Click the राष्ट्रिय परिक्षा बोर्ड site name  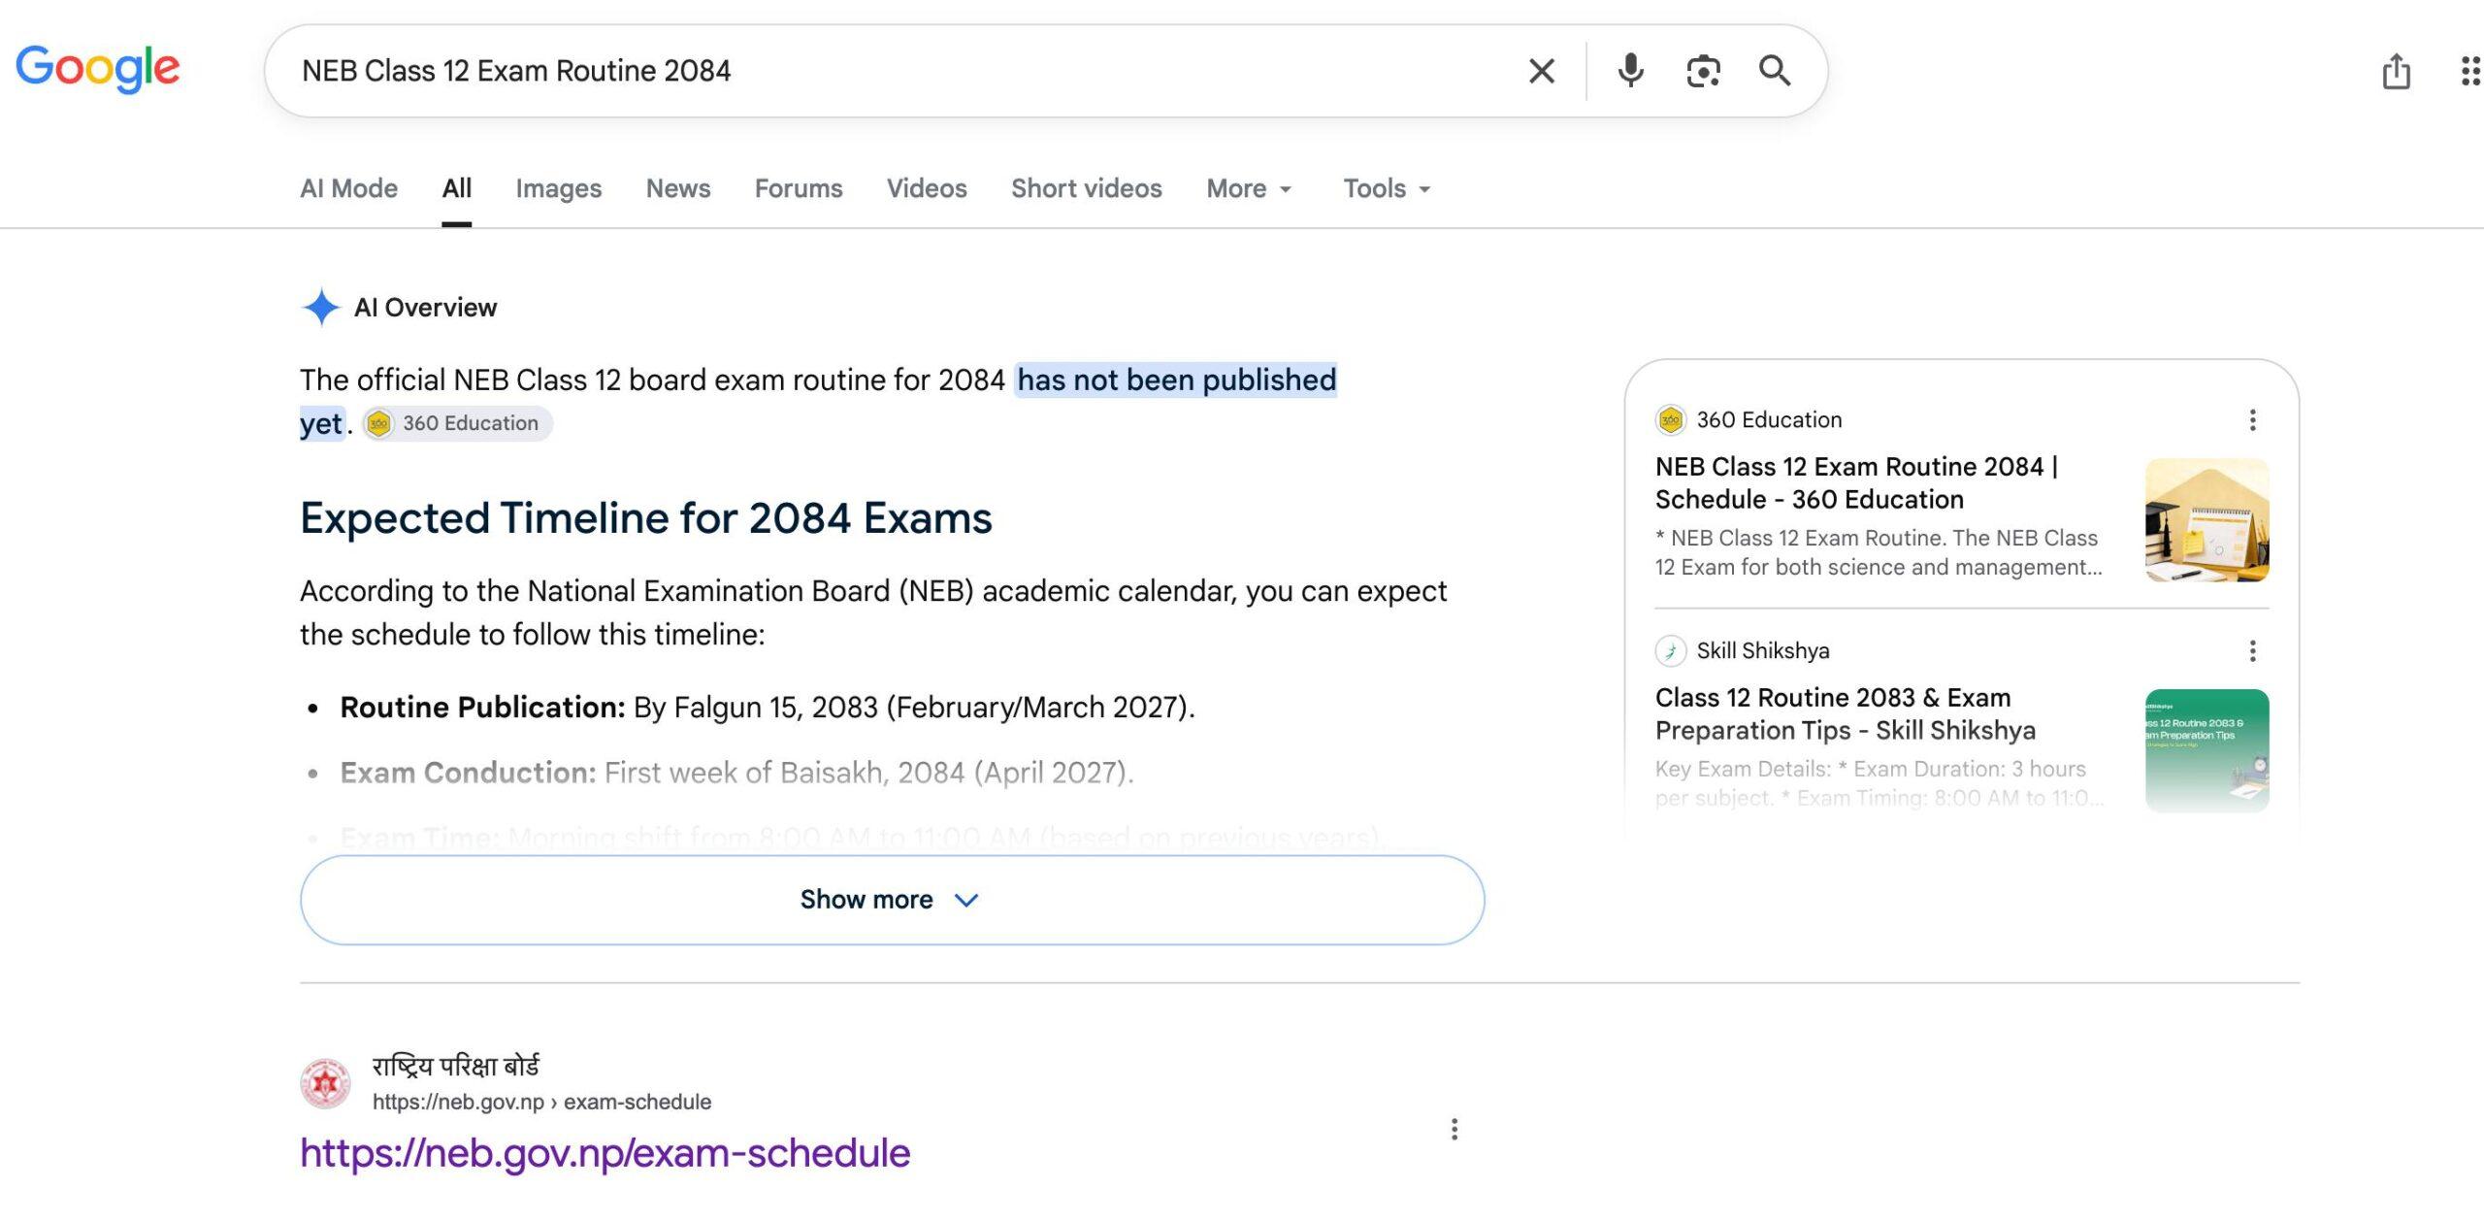(x=456, y=1066)
